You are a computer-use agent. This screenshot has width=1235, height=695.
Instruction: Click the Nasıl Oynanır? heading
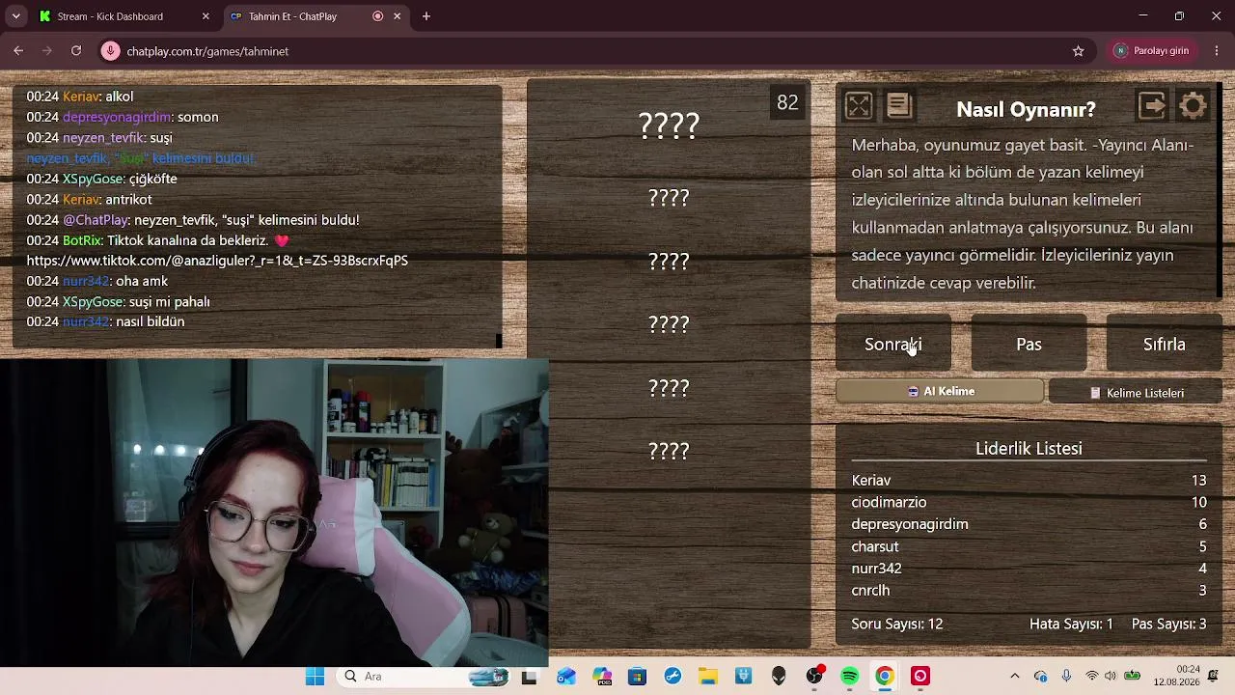pyautogui.click(x=1026, y=110)
